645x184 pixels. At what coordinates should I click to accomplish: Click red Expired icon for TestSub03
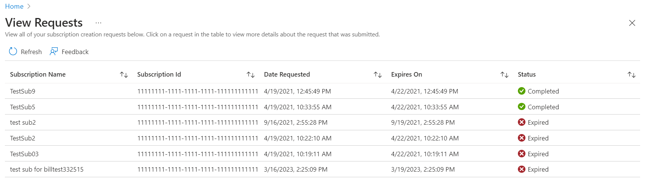[x=522, y=154]
